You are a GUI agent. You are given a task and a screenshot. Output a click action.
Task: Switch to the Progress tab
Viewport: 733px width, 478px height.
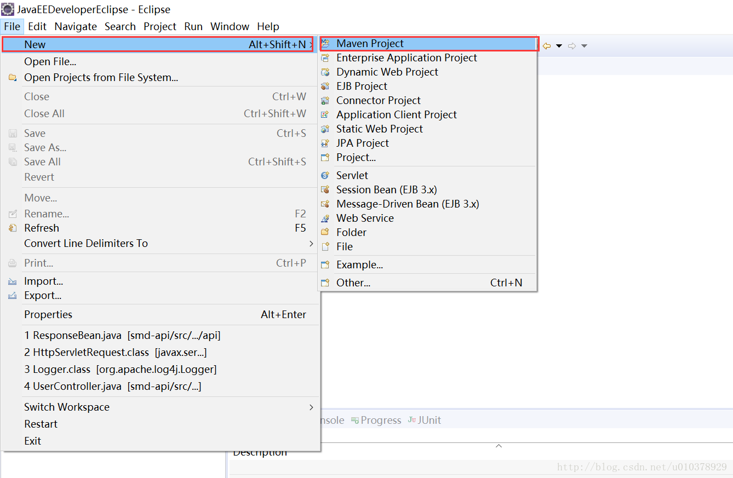376,421
